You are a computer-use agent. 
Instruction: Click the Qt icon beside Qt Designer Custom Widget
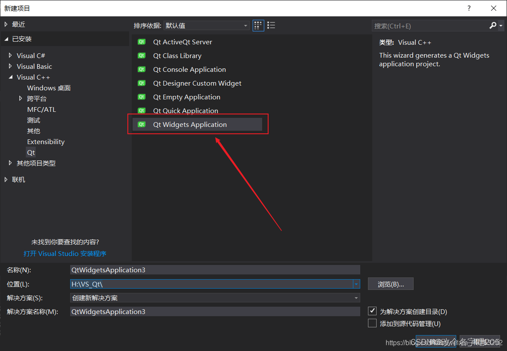coord(142,83)
